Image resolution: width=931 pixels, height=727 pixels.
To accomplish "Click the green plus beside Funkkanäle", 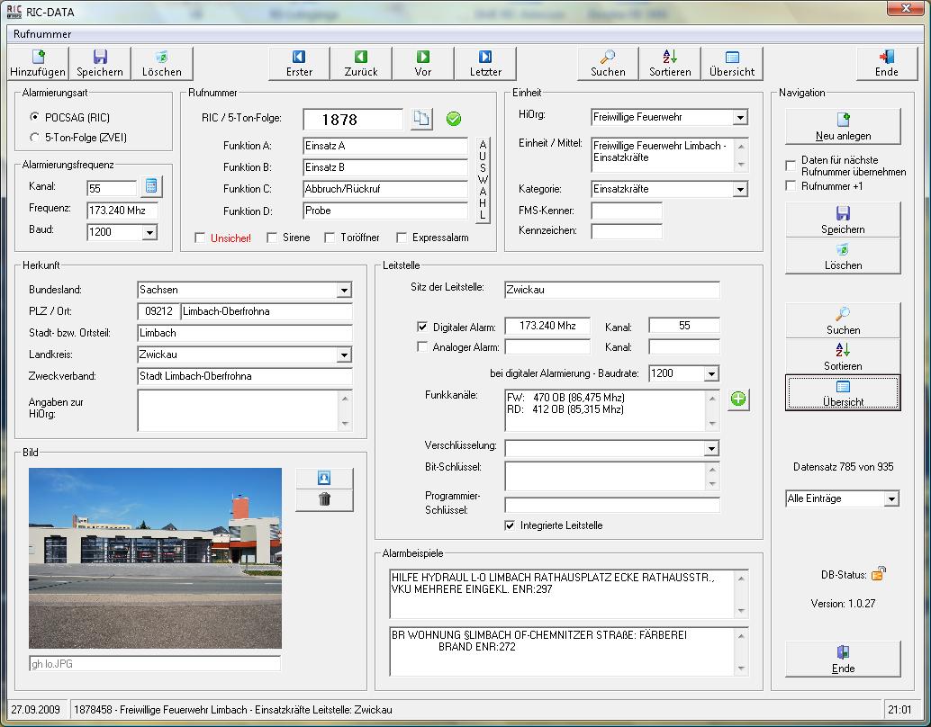I will [x=738, y=400].
